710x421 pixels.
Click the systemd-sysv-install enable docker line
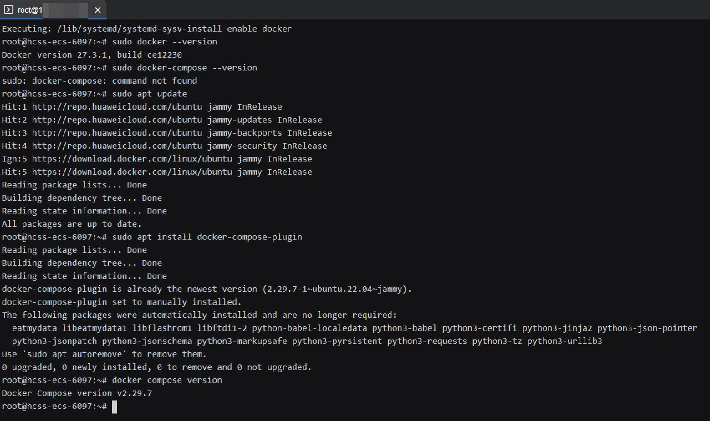[147, 29]
